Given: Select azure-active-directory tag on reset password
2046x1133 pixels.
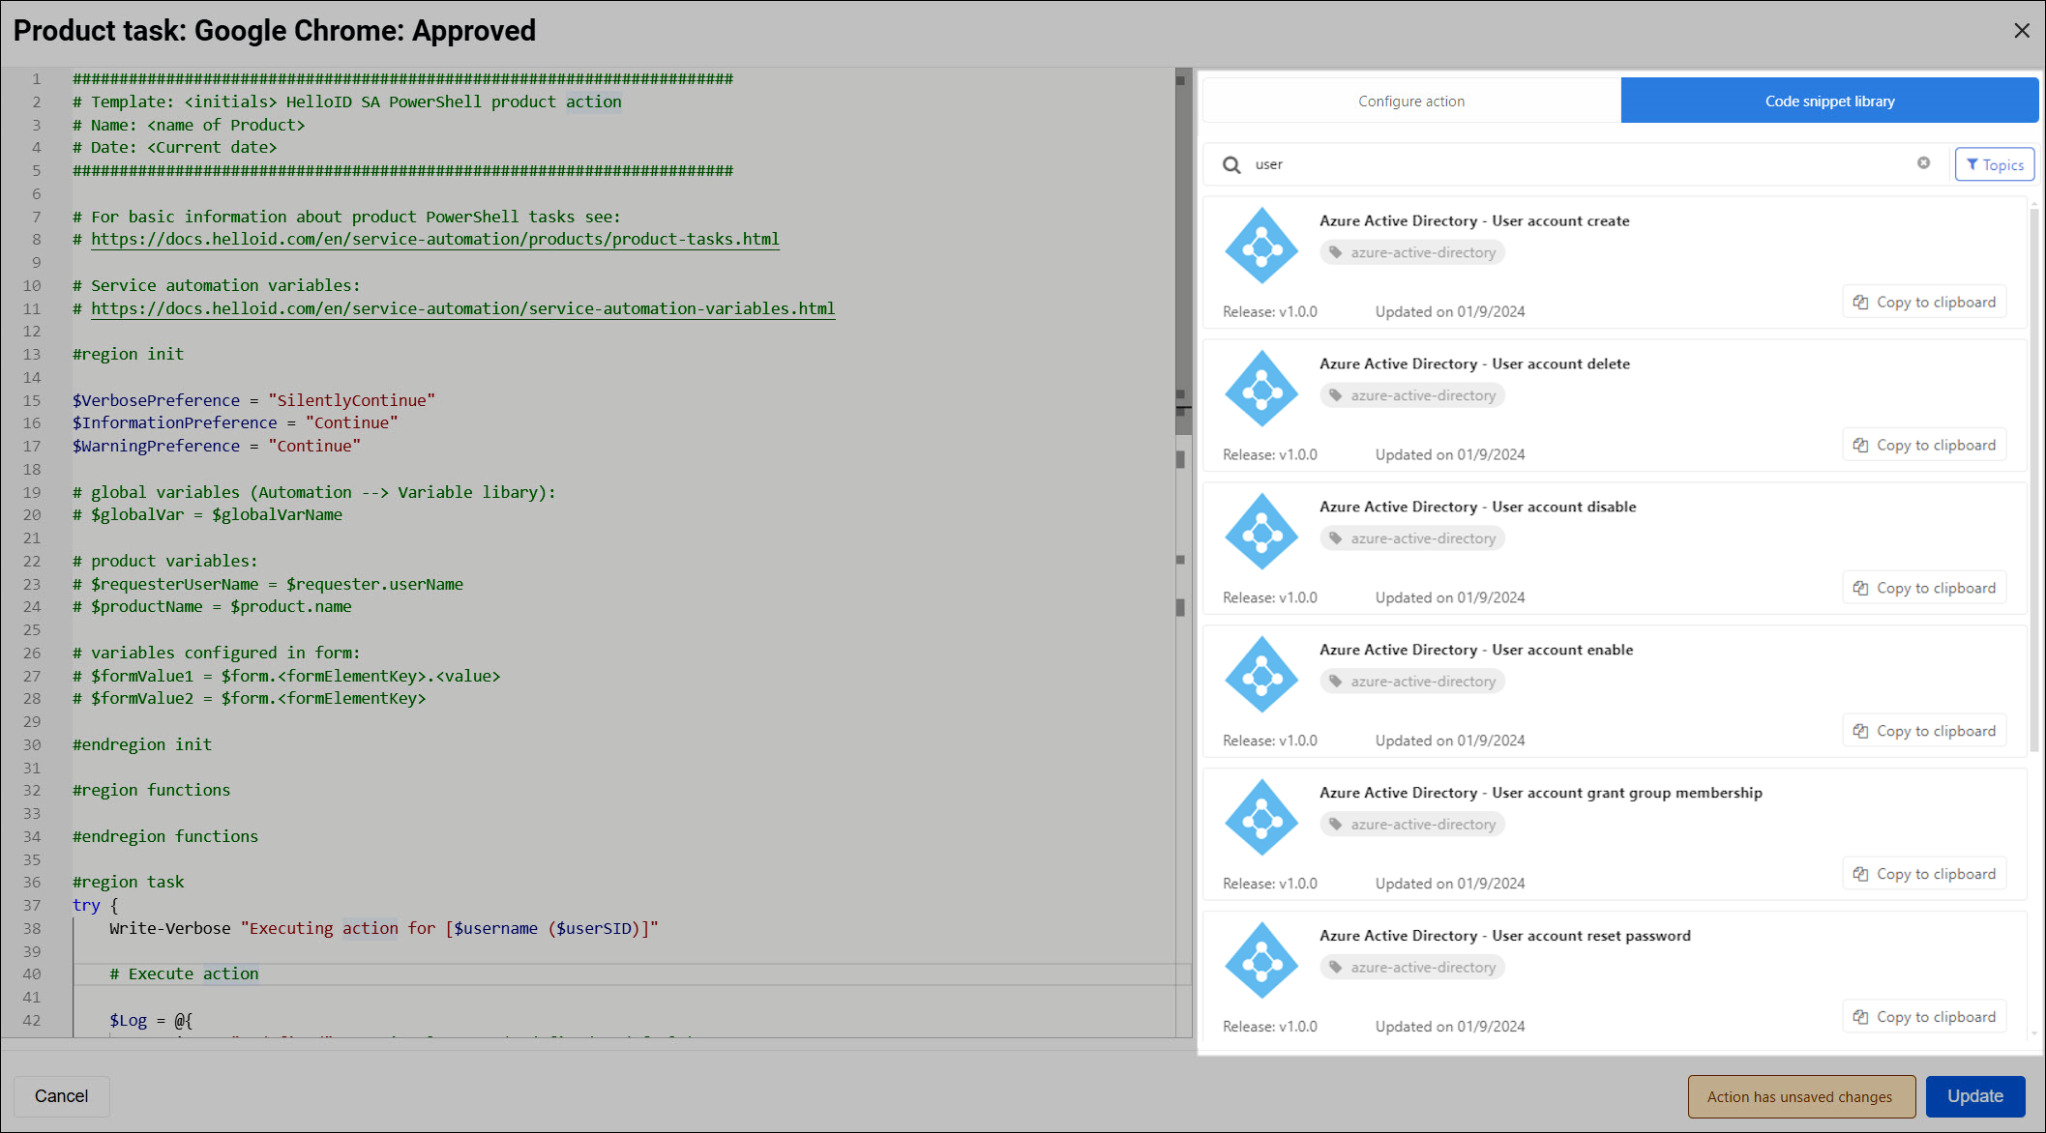Looking at the screenshot, I should [x=1412, y=968].
